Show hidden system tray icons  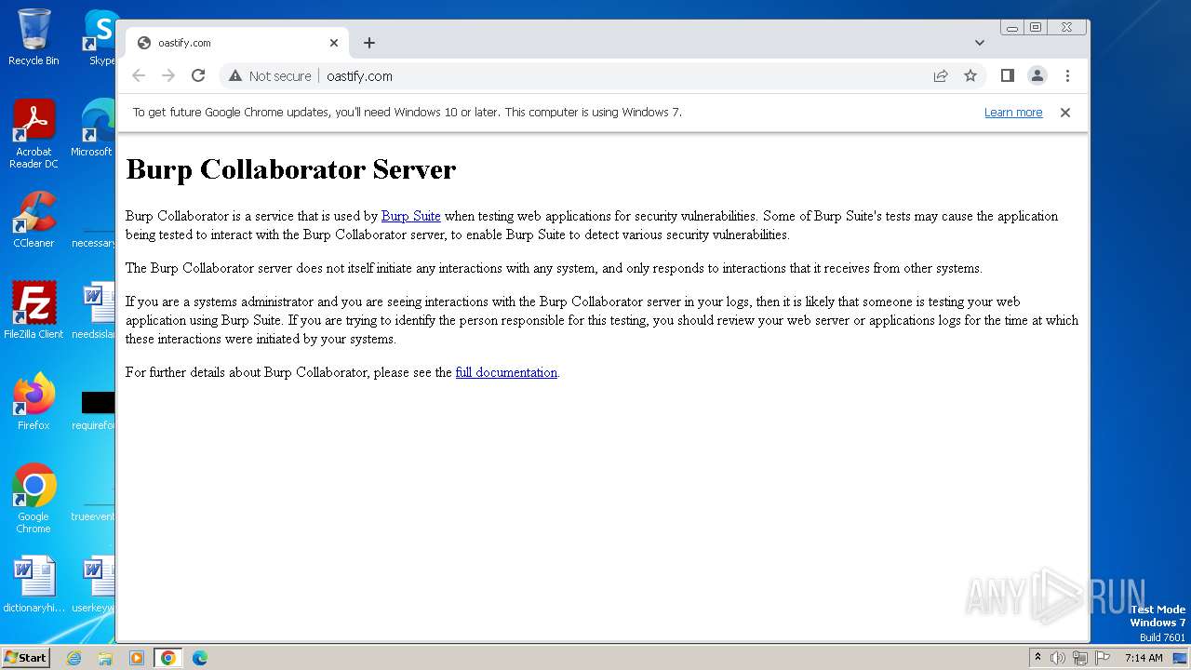point(1037,658)
